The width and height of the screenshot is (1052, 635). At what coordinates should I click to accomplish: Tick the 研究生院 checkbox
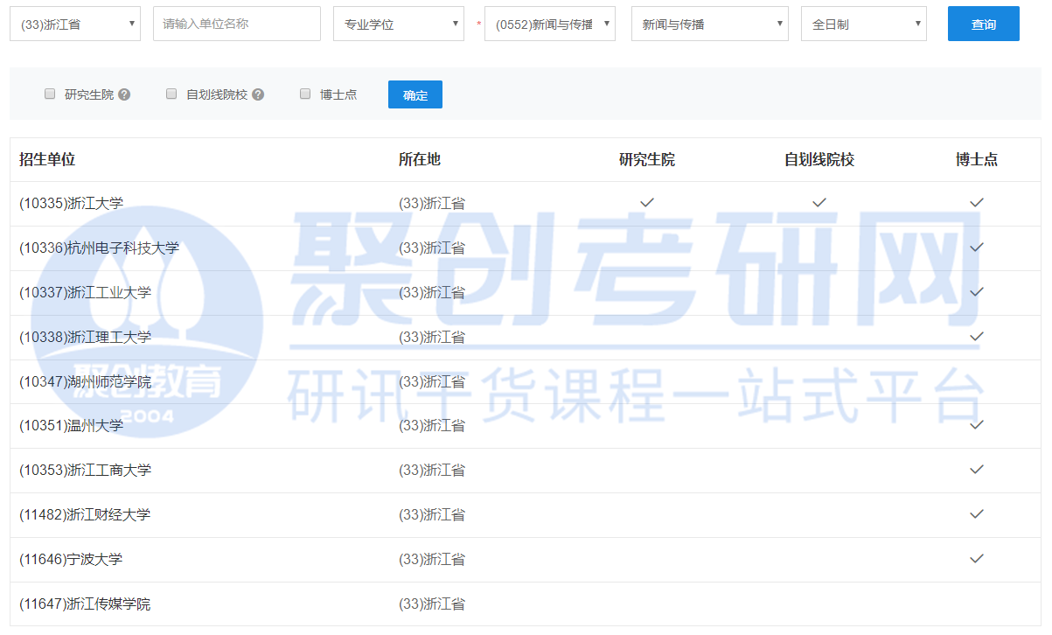pyautogui.click(x=50, y=94)
